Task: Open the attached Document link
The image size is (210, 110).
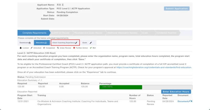Action: [183, 101]
